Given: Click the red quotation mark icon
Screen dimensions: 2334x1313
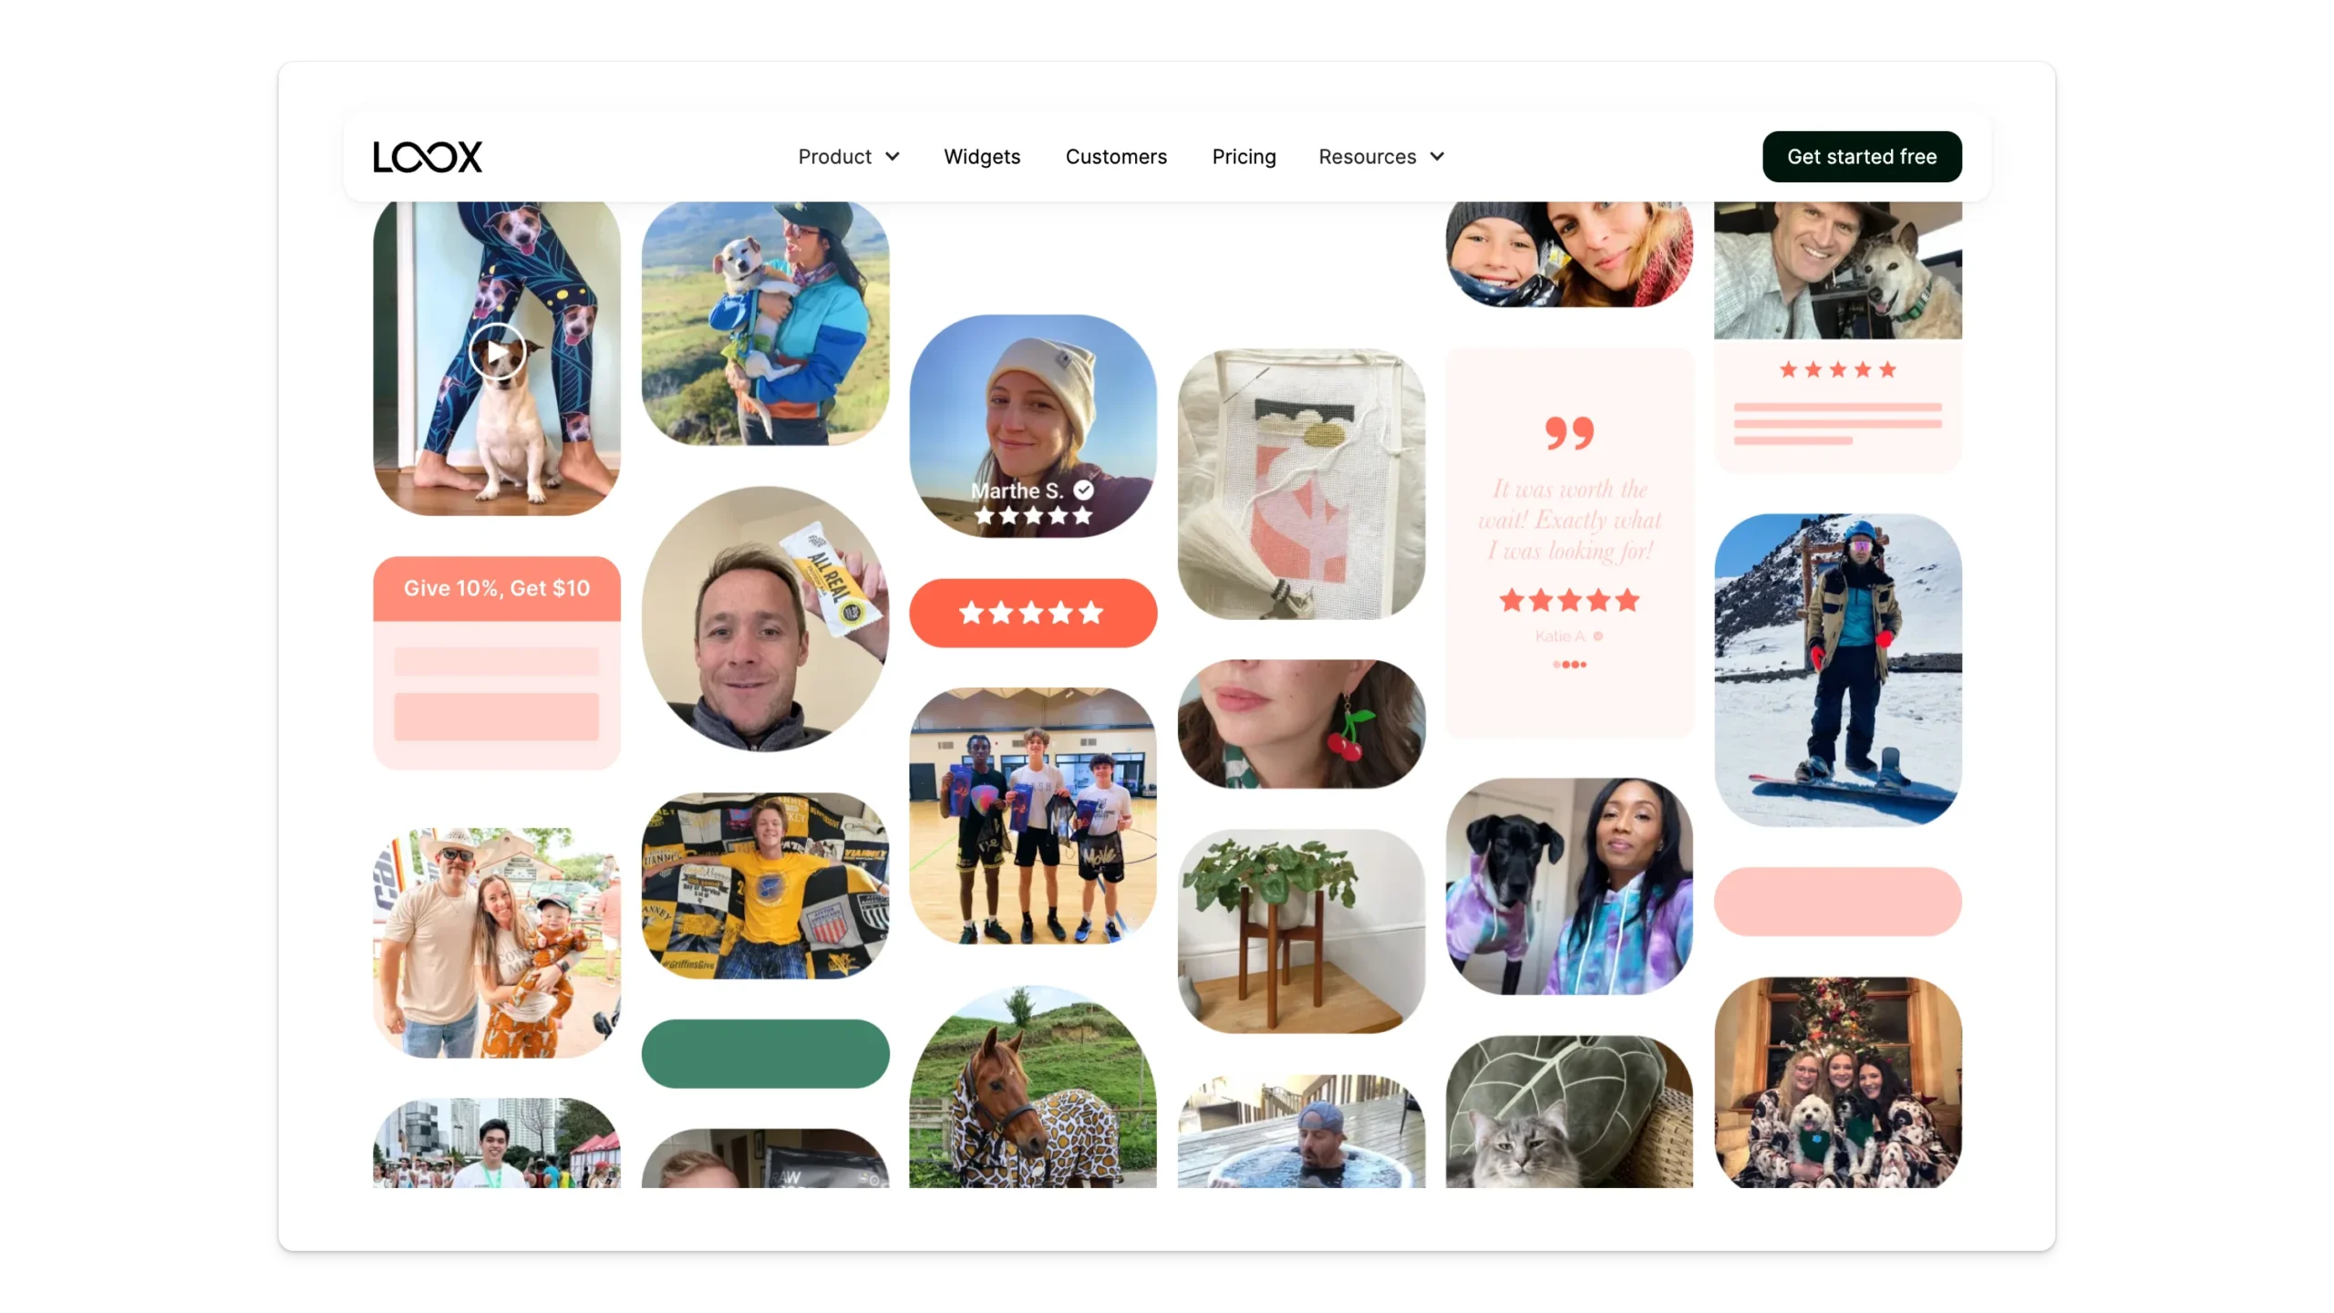Looking at the screenshot, I should pyautogui.click(x=1569, y=433).
